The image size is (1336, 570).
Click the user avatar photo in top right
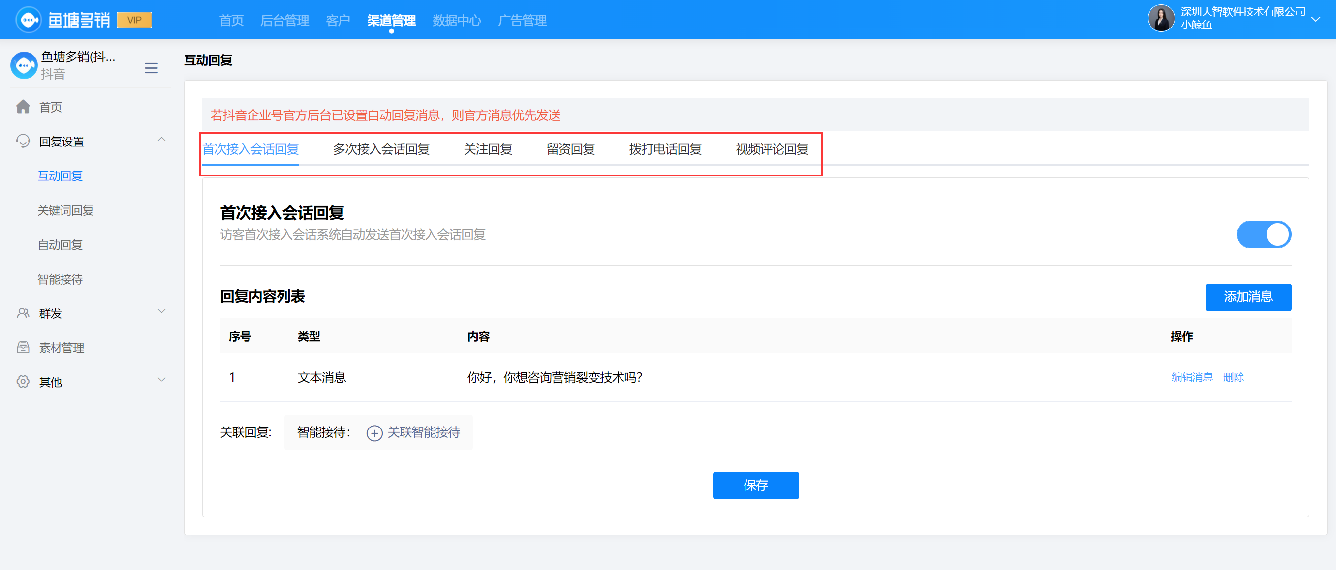coord(1161,19)
